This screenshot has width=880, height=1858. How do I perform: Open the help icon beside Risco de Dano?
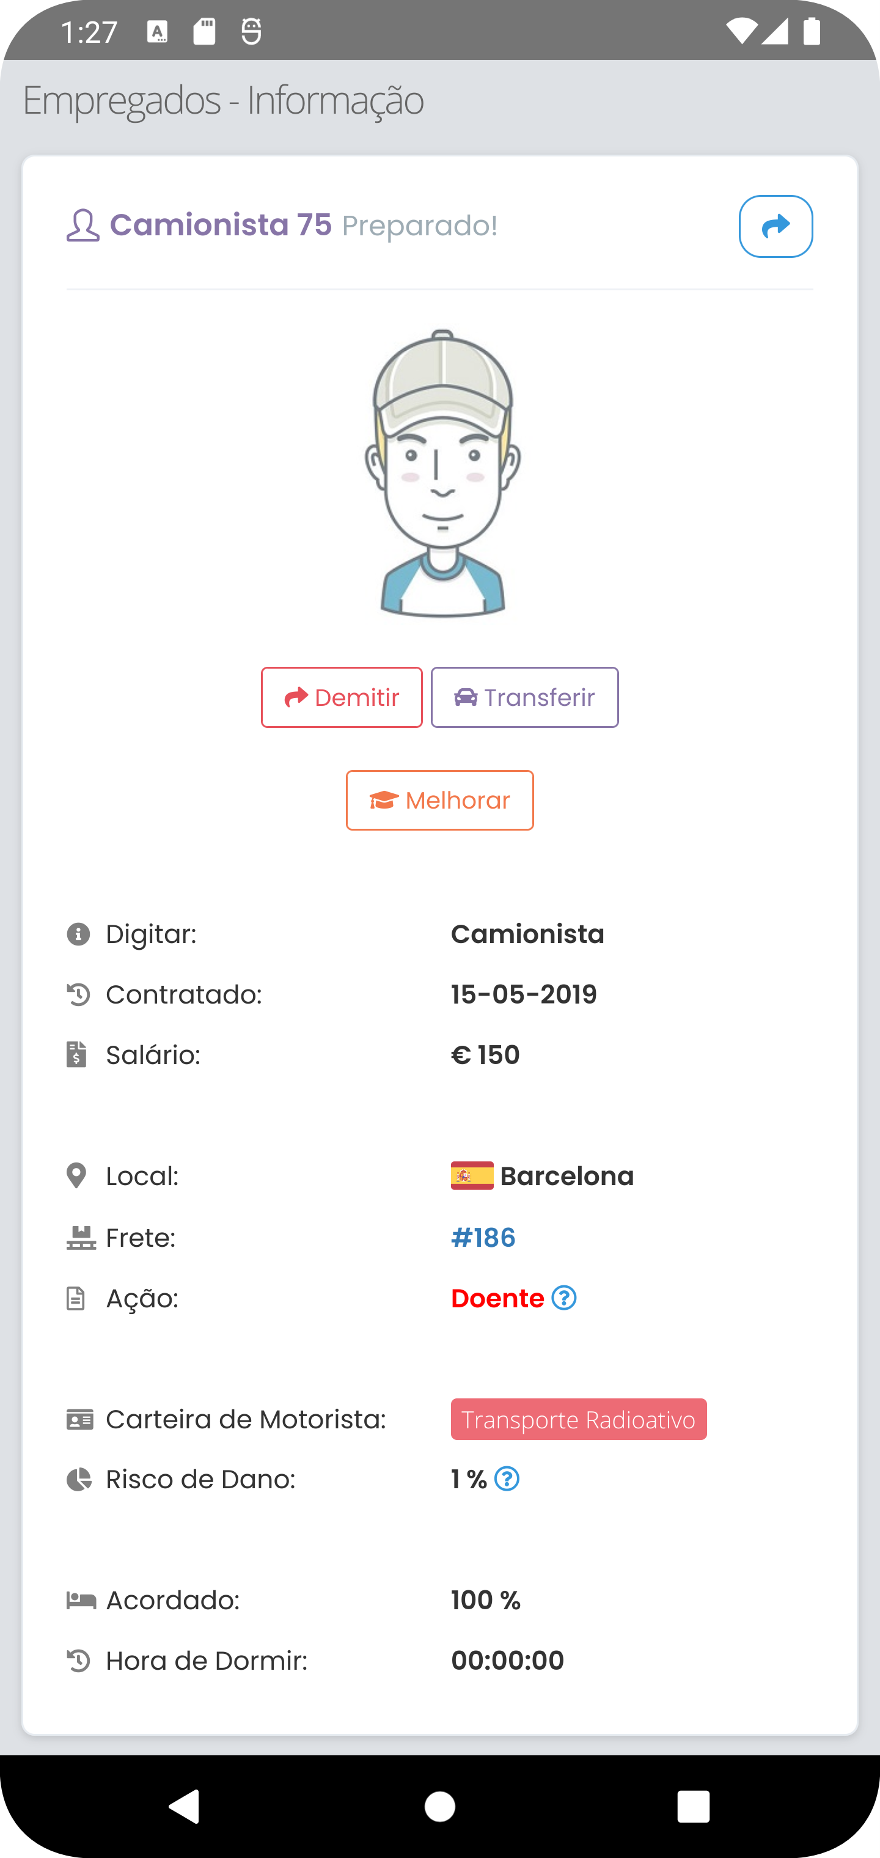507,1478
